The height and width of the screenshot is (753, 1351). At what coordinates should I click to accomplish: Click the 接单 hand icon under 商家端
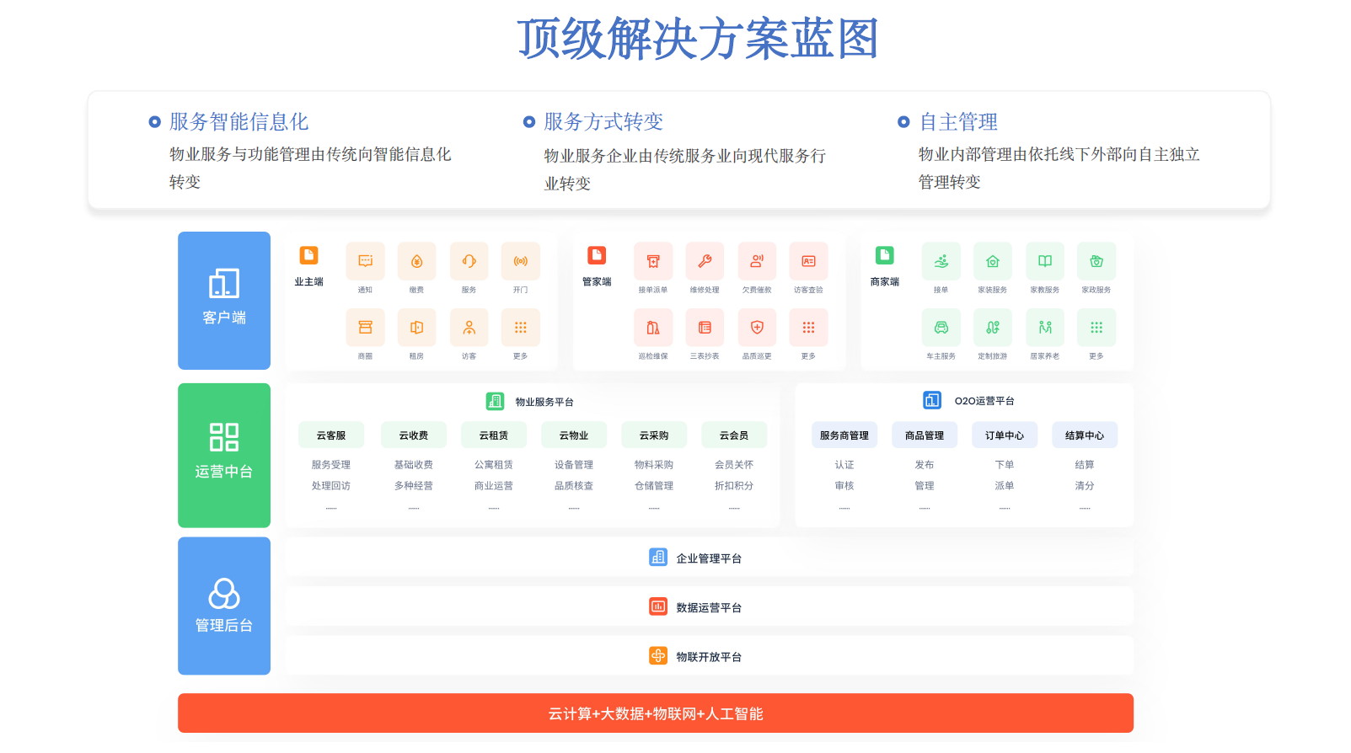(x=941, y=261)
